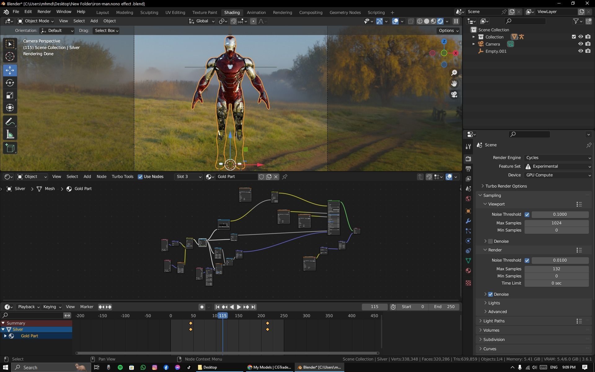Click the zoom magnifier in the viewport

coord(454,73)
